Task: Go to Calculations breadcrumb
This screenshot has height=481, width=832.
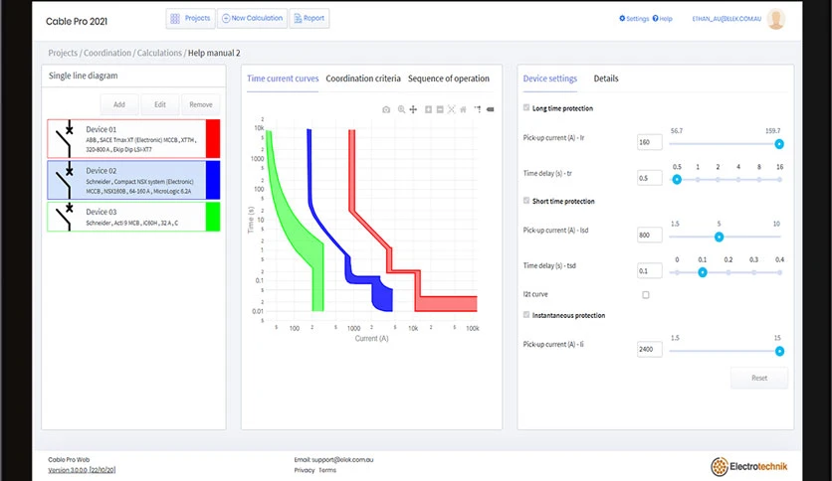Action: click(159, 53)
